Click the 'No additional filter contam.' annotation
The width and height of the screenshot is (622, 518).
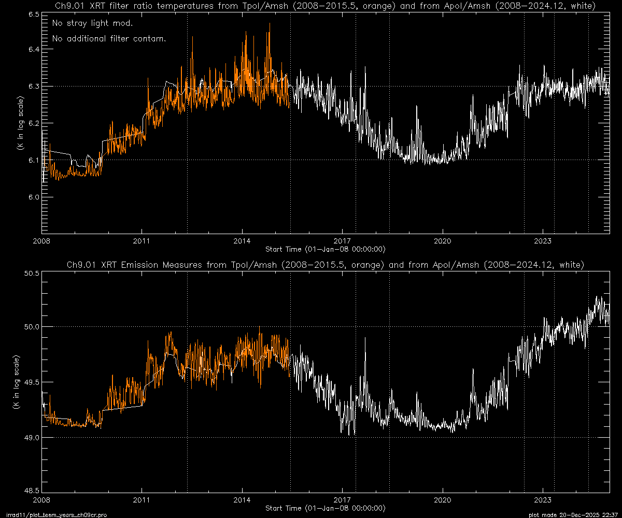[x=109, y=39]
